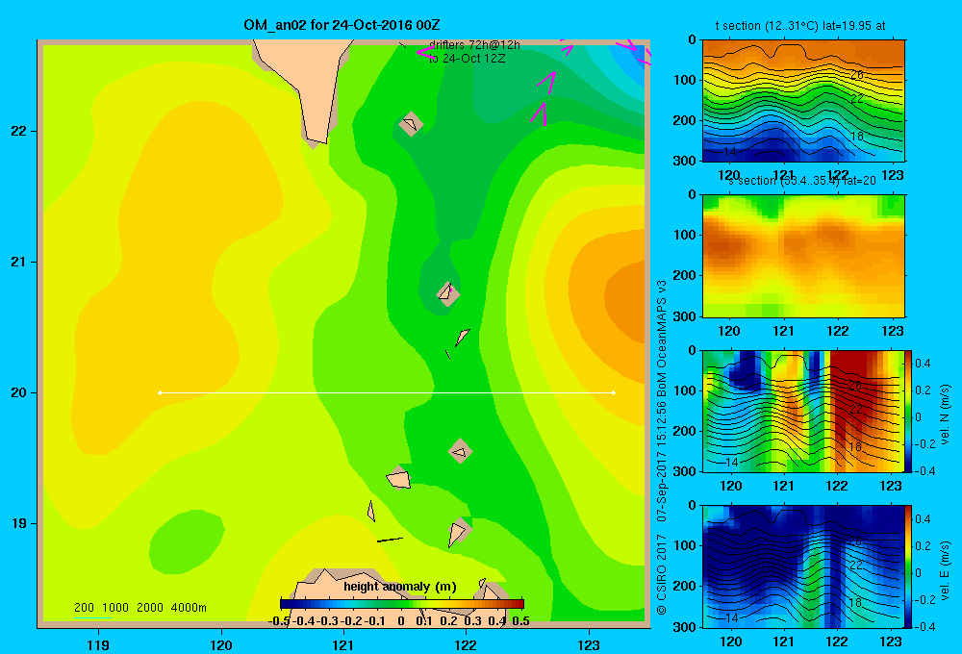962x654 pixels.
Task: Pick the dark red 0.5 end of the height colorbar
Action: [x=519, y=604]
